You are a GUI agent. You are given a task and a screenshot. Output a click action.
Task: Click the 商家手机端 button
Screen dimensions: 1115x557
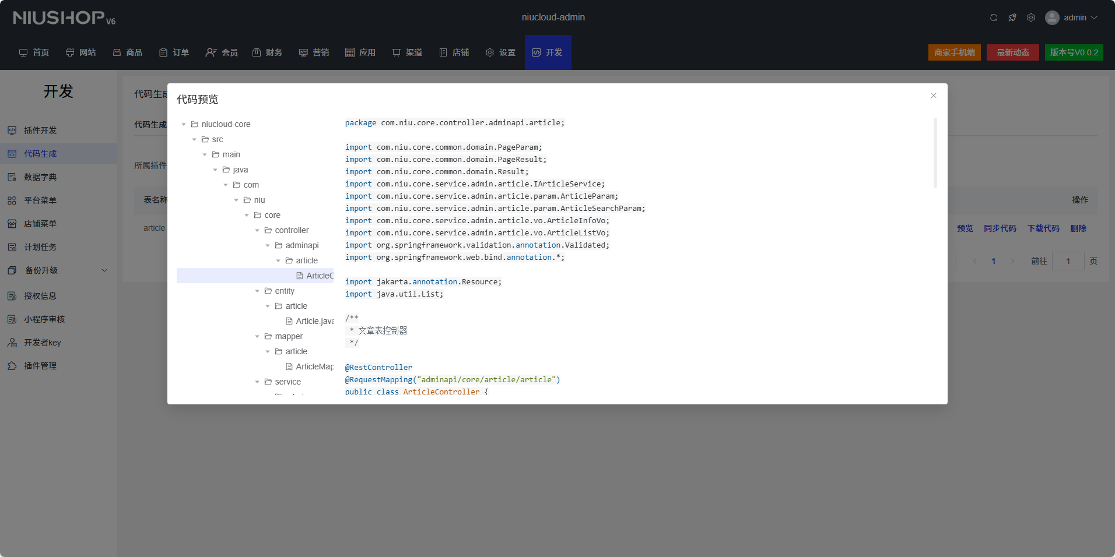tap(954, 52)
